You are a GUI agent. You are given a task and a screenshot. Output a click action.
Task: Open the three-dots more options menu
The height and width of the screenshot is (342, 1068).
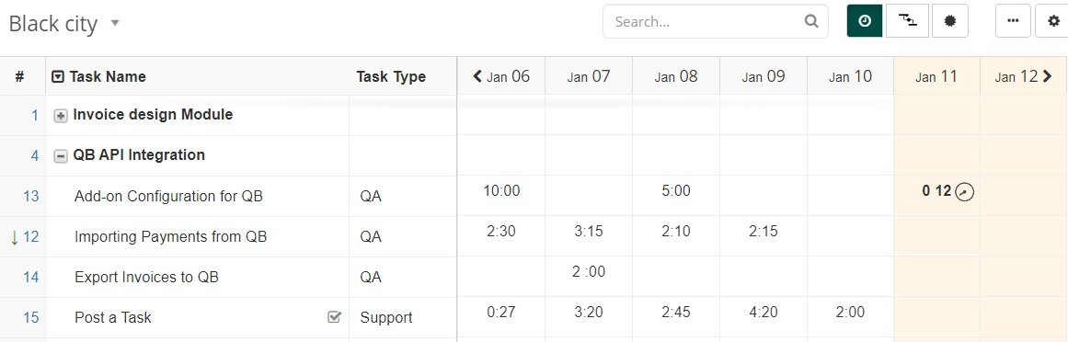click(x=1013, y=21)
